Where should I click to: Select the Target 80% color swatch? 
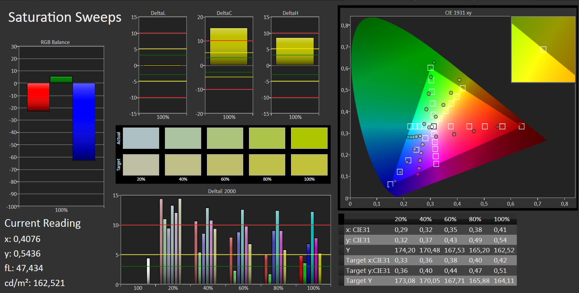click(267, 165)
